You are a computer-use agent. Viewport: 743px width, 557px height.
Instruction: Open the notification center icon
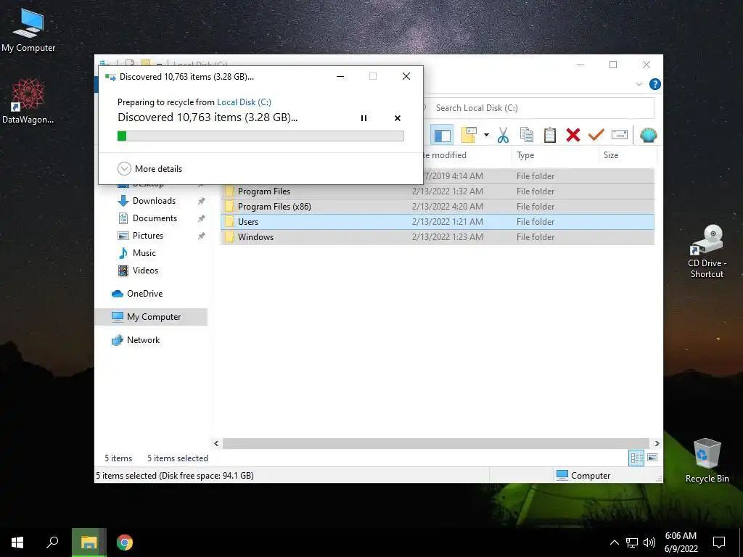(719, 542)
